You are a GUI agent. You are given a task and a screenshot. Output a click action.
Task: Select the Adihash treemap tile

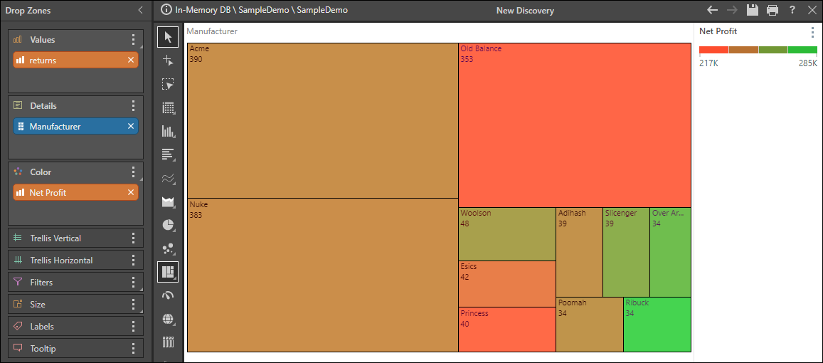click(x=580, y=252)
